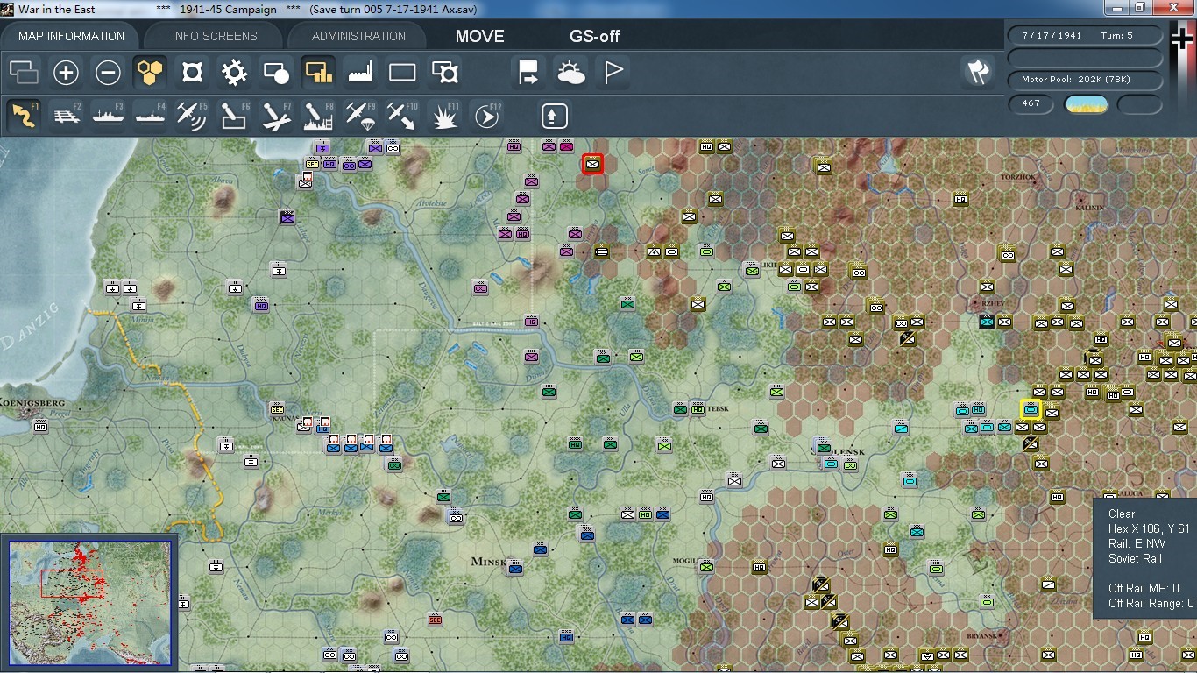Select the F2 rail mode icon
Viewport: 1197px width, 673px height.
tap(67, 116)
